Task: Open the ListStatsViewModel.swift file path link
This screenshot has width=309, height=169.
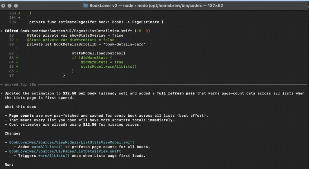Action: coord(72,142)
